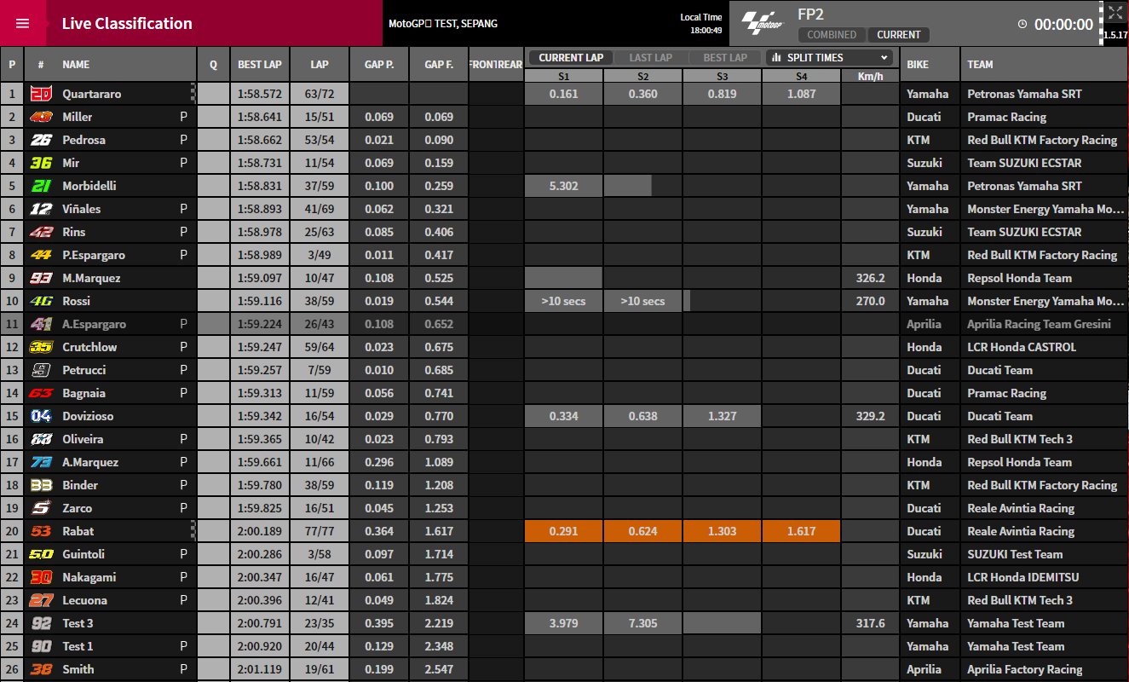
Task: Click the MotoGP logo
Action: tap(762, 23)
